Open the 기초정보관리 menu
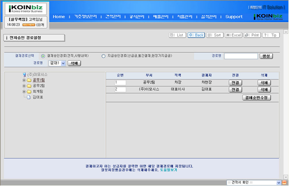The image size is (289, 186). coord(85,17)
